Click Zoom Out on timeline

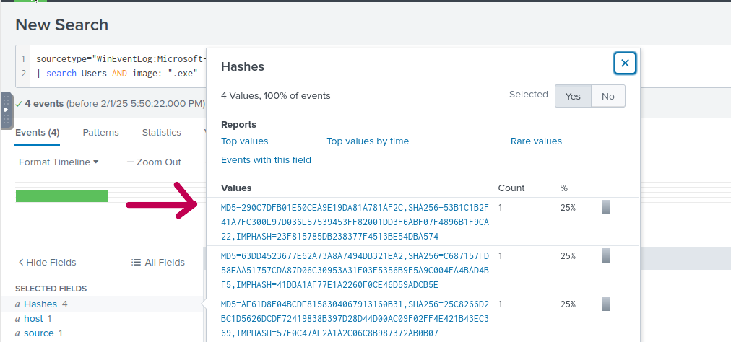pyautogui.click(x=154, y=162)
